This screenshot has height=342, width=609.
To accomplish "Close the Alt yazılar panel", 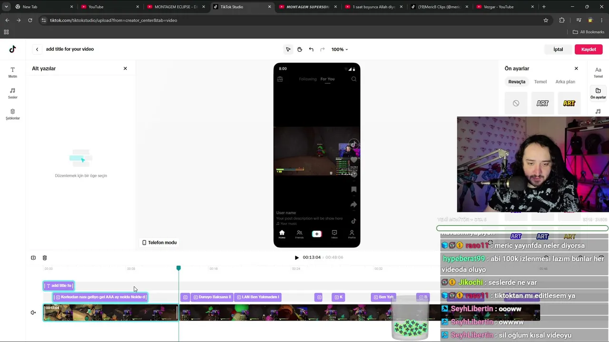I will (x=125, y=68).
